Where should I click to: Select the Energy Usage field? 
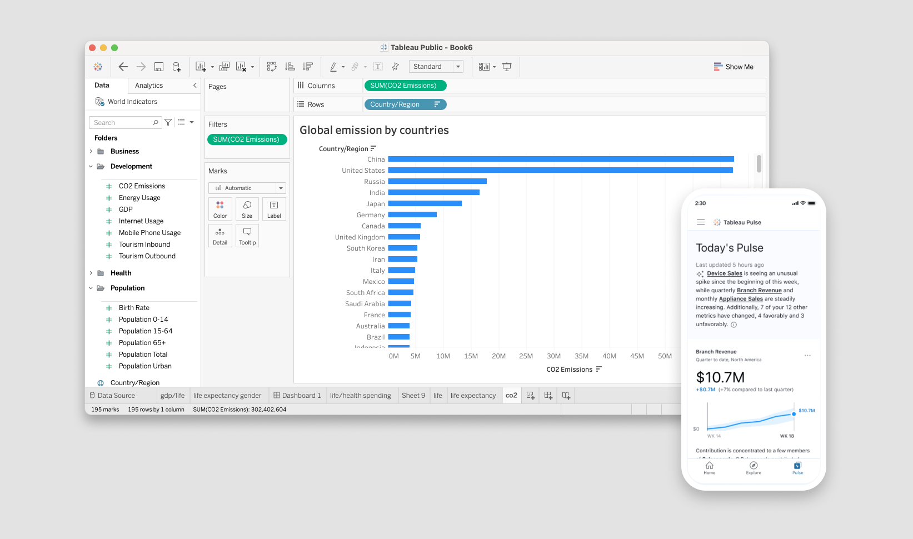(139, 198)
